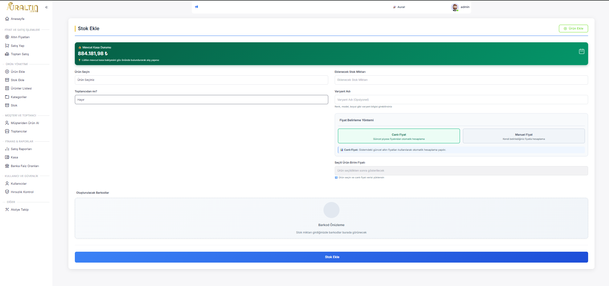Screen dimensions: 609x286
Task: Open the Ürün Seçiniz product dropdown
Action: click(x=201, y=80)
